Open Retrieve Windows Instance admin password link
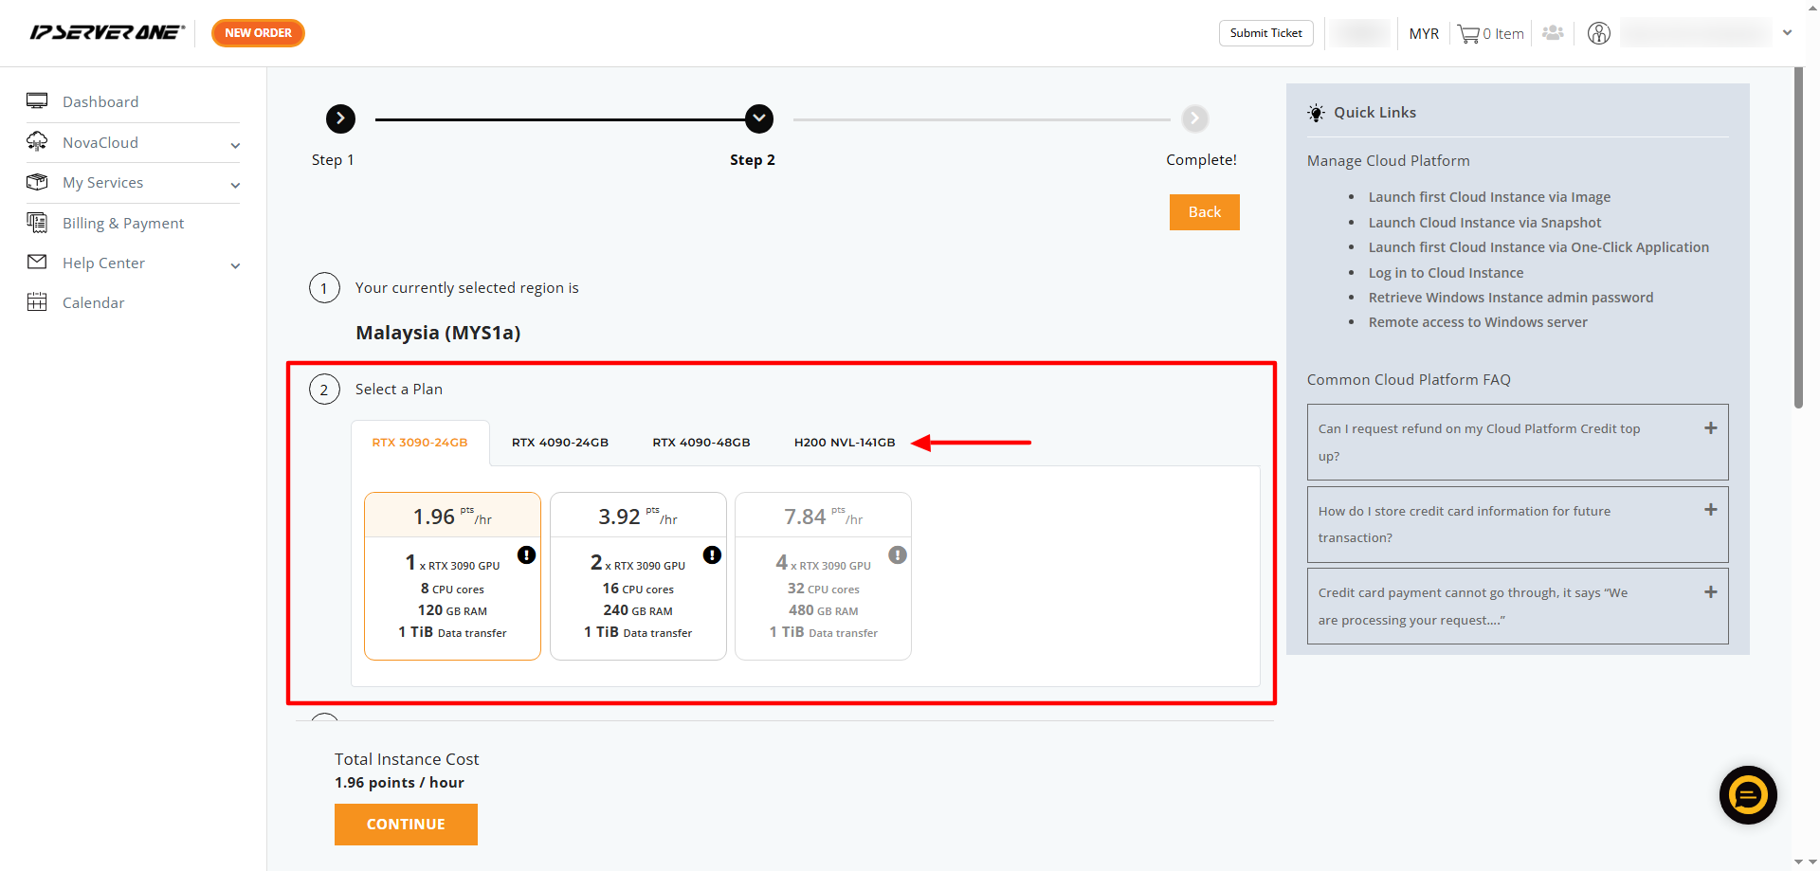Screen dimensions: 1820x871 coord(1511,298)
